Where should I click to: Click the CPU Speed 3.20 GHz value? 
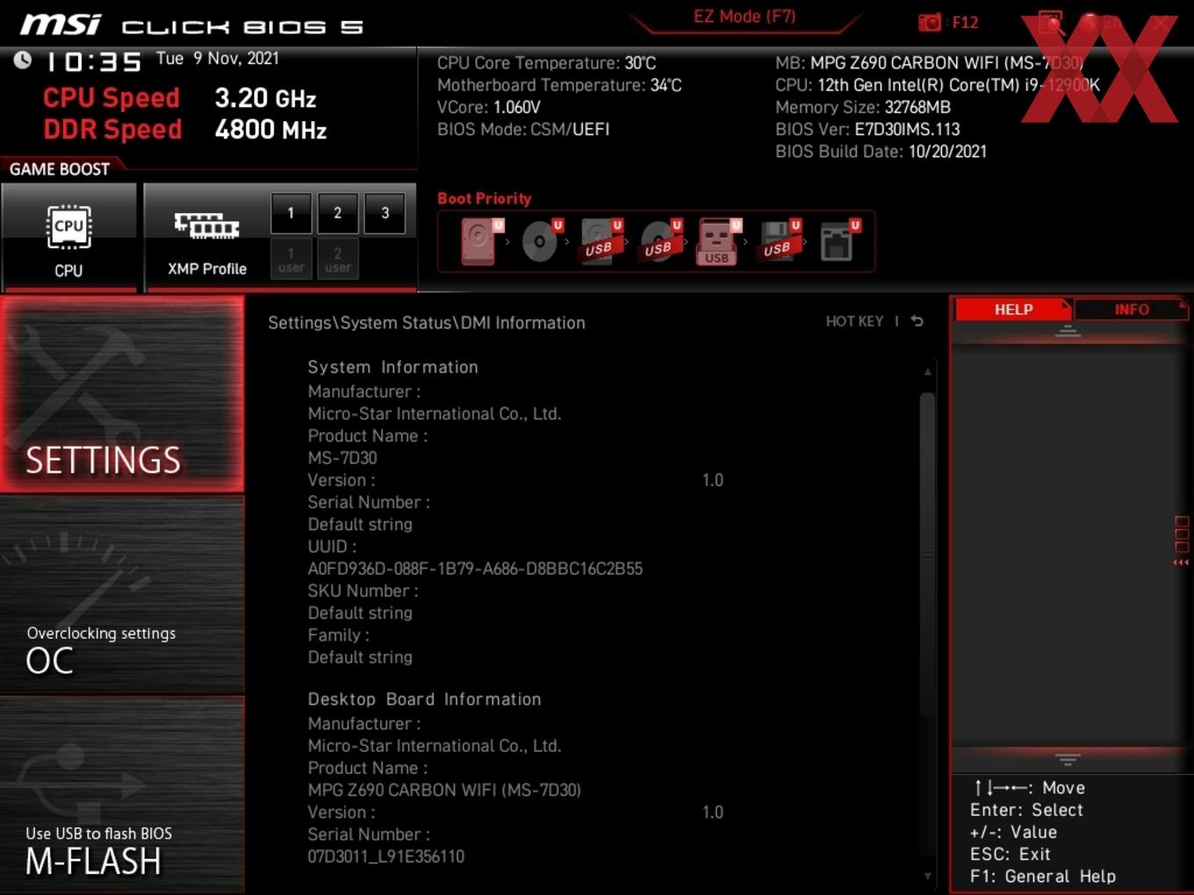coord(265,98)
